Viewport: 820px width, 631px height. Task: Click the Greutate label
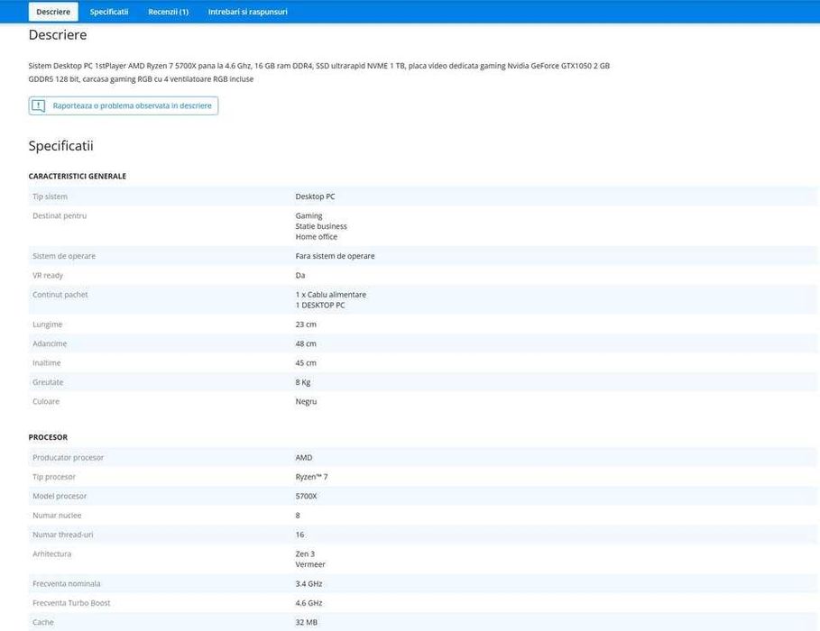coord(48,383)
